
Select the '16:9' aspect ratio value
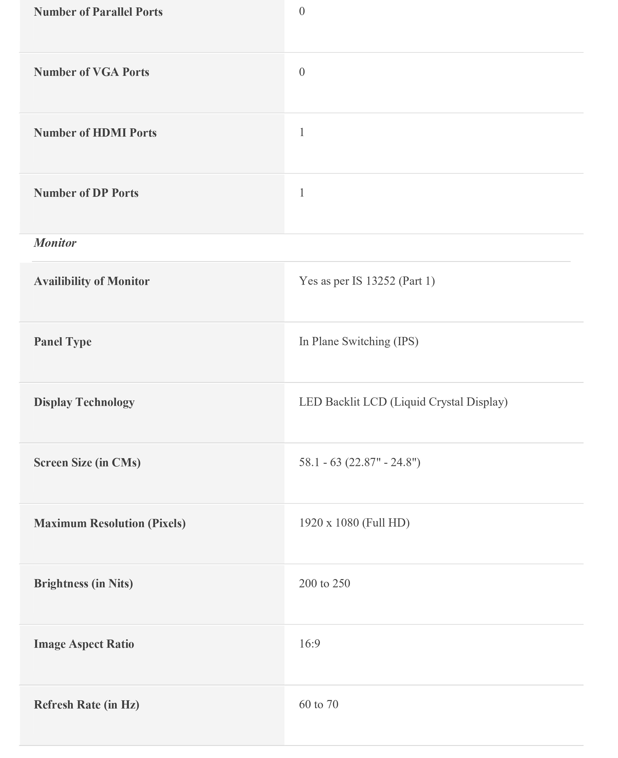tap(309, 644)
